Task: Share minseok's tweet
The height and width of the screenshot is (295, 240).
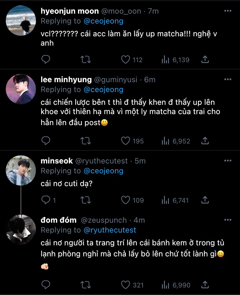Action: click(x=205, y=200)
